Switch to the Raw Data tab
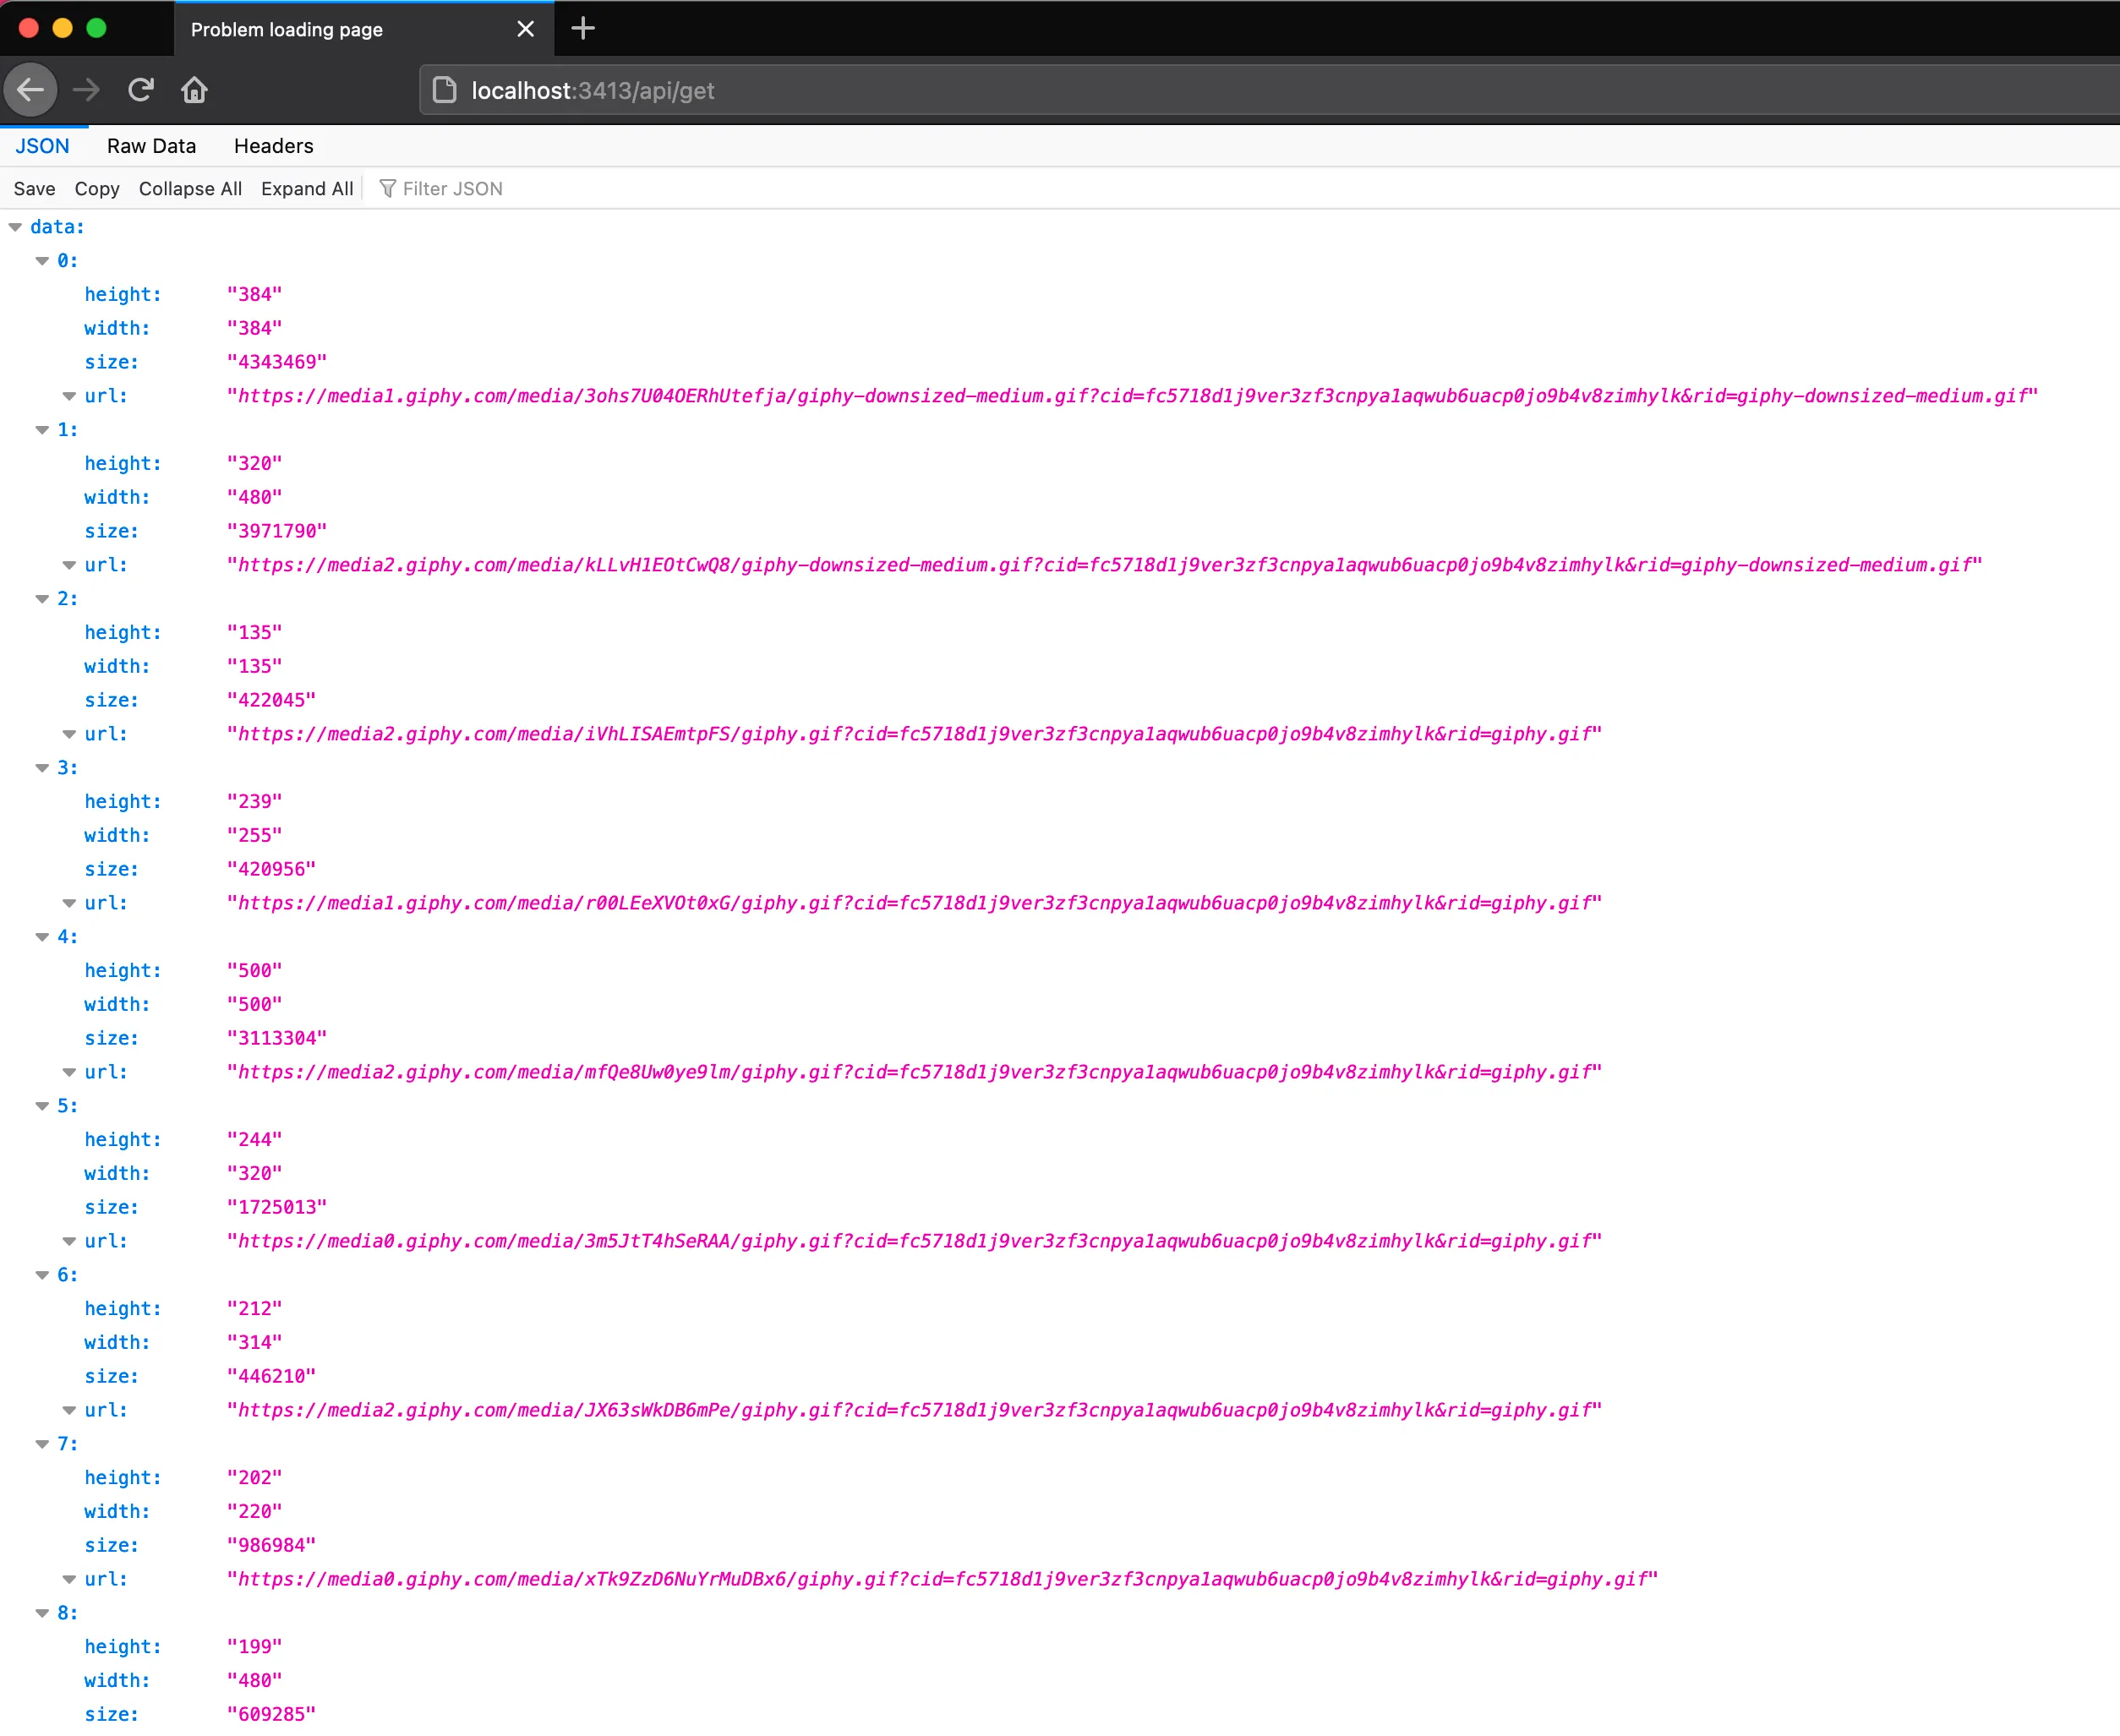This screenshot has height=1736, width=2120. click(151, 146)
